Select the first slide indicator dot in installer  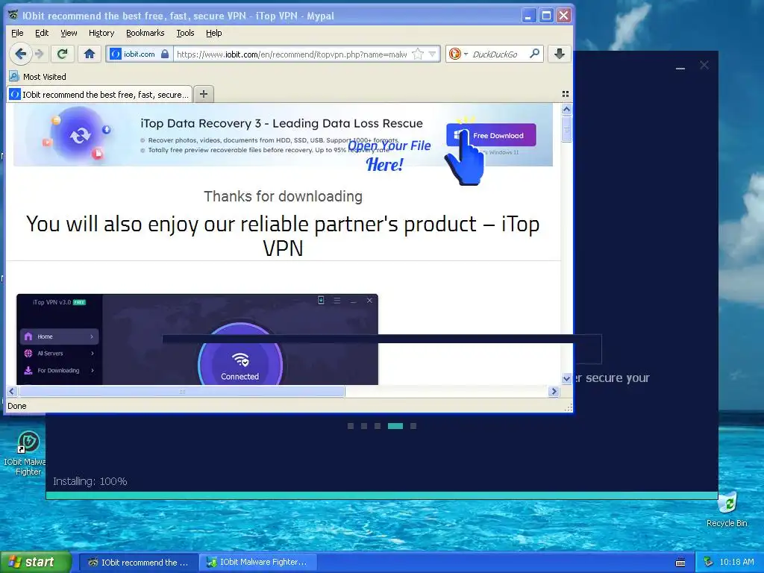pyautogui.click(x=351, y=426)
